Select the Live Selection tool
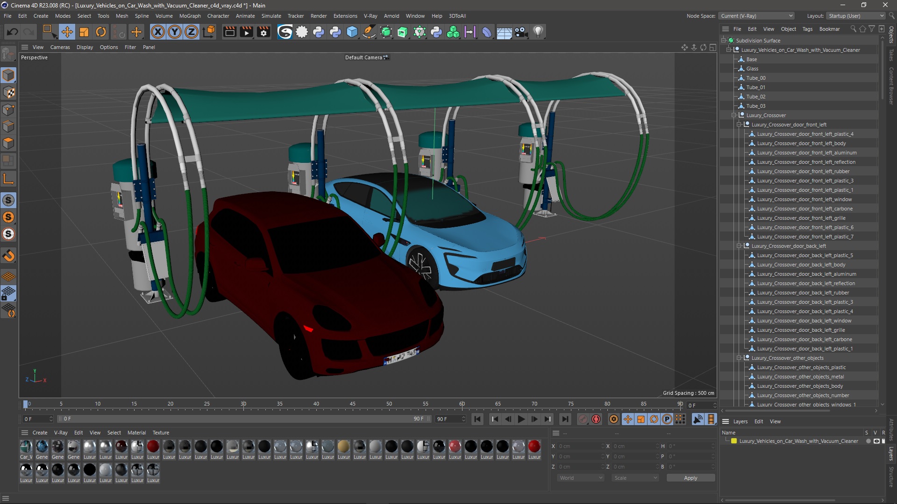 coord(49,32)
